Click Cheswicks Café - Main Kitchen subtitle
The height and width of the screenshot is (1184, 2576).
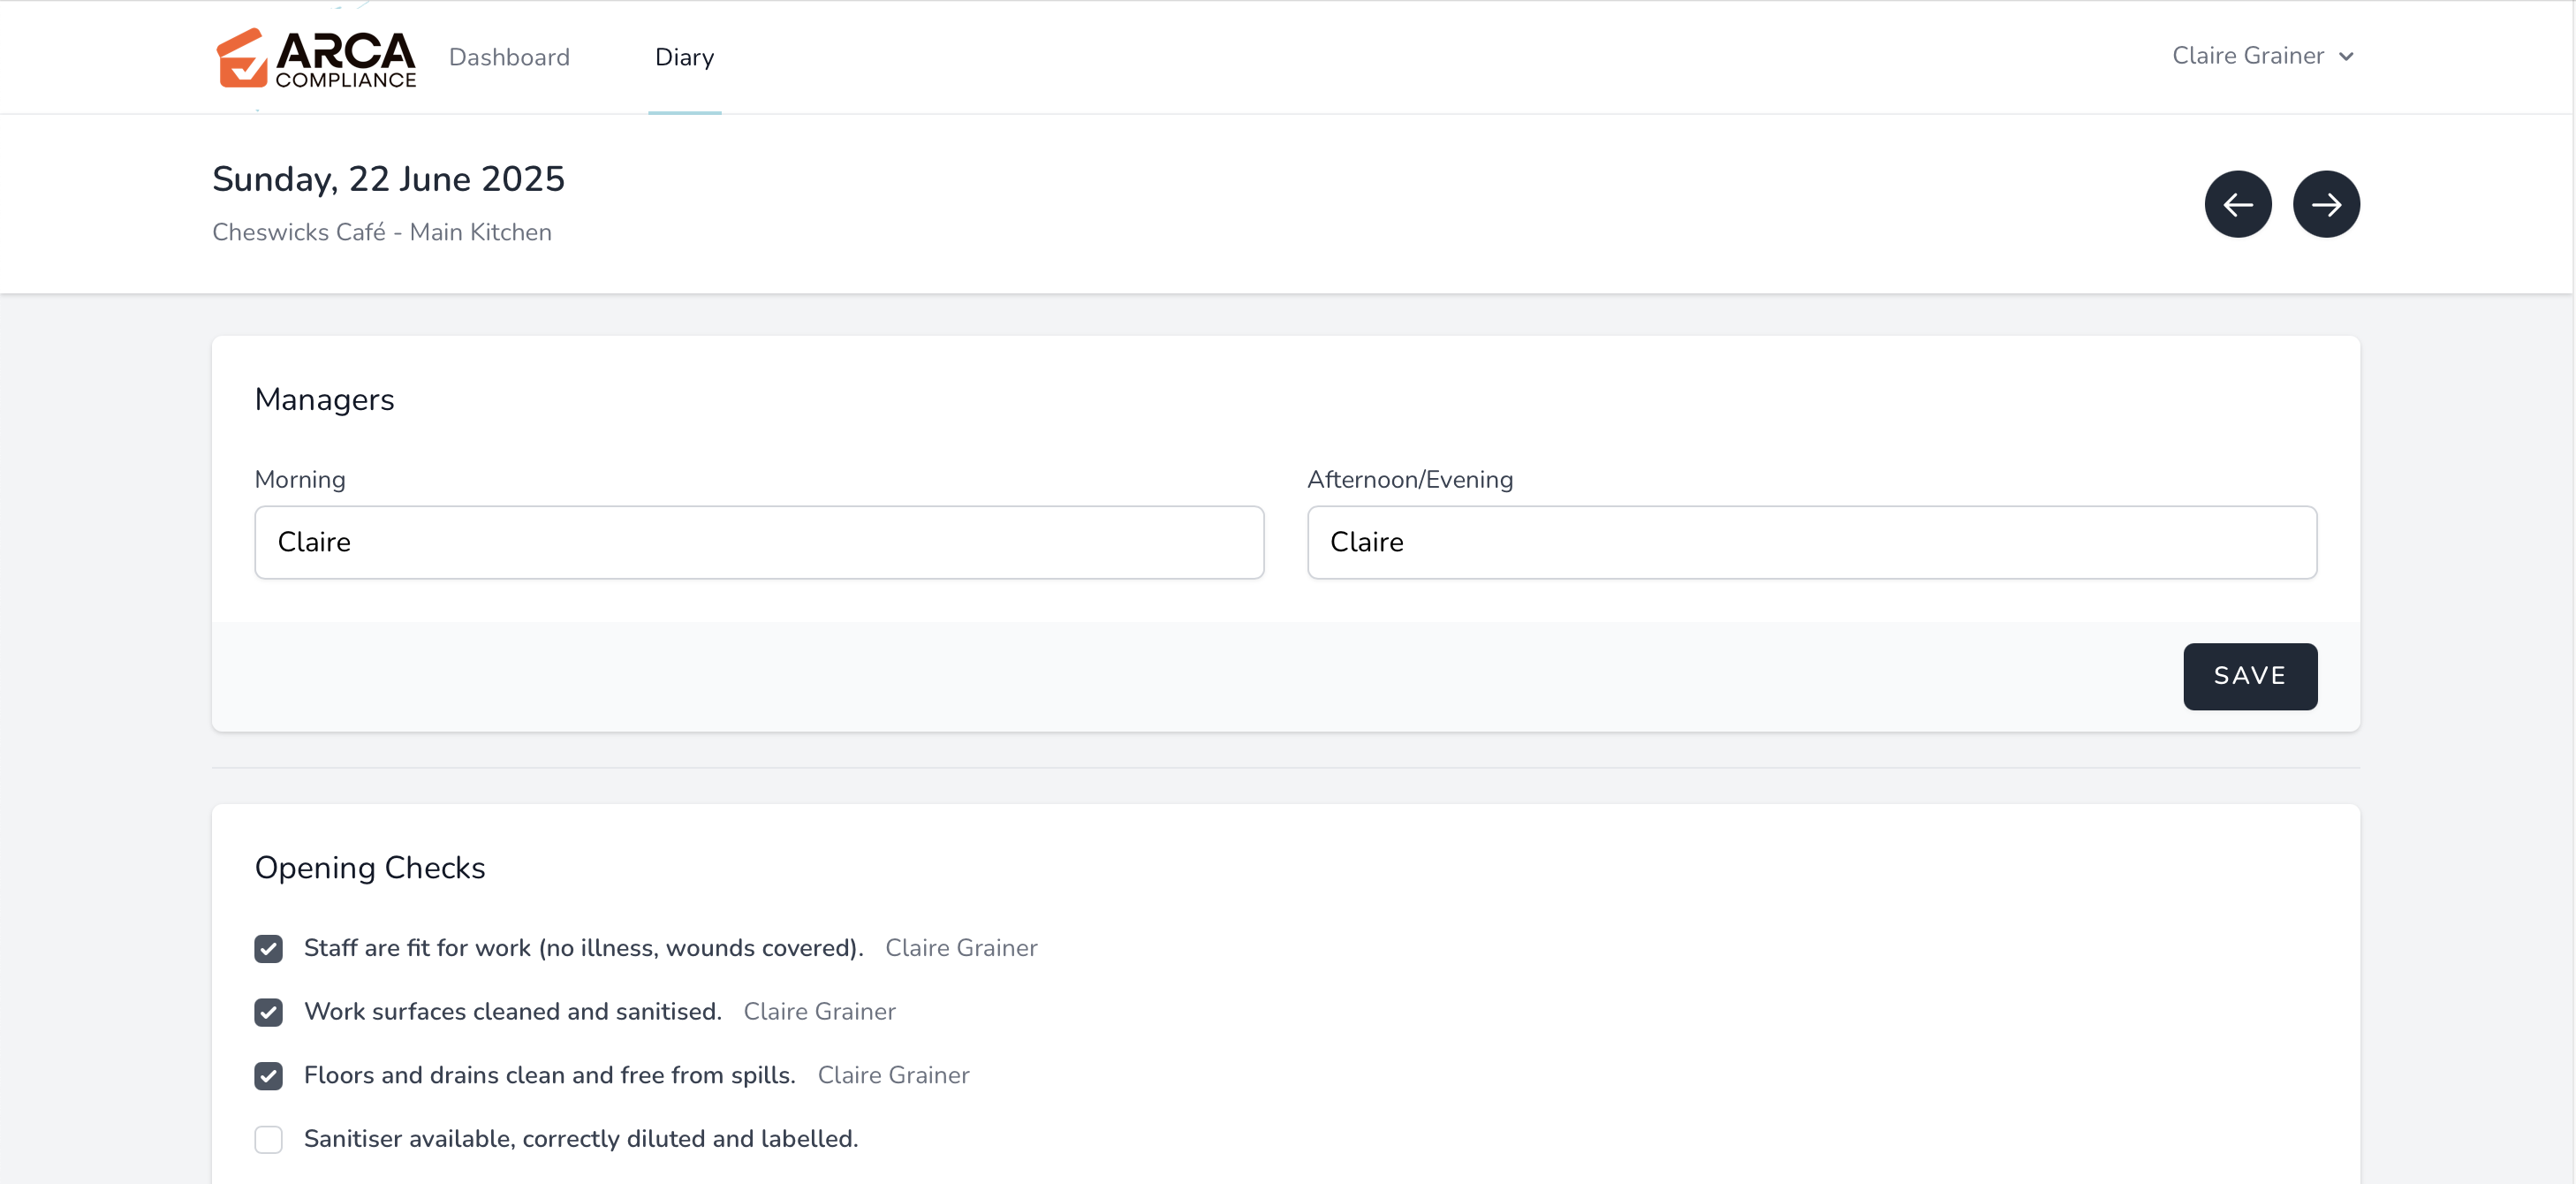pos(382,232)
